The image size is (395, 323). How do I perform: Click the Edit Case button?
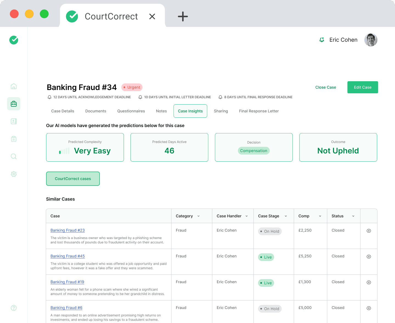[363, 87]
